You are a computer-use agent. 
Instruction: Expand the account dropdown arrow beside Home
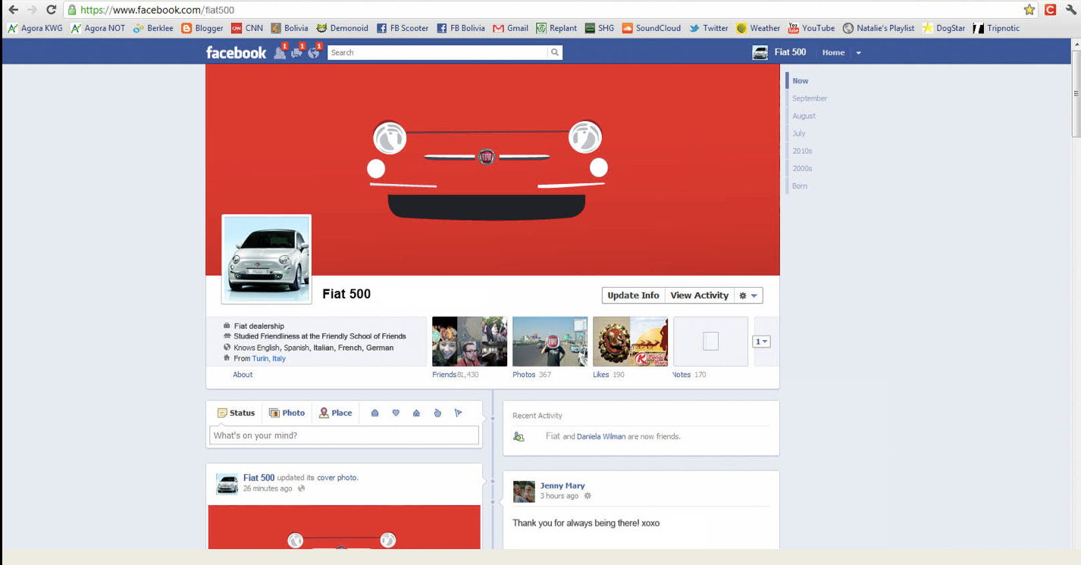click(x=859, y=53)
